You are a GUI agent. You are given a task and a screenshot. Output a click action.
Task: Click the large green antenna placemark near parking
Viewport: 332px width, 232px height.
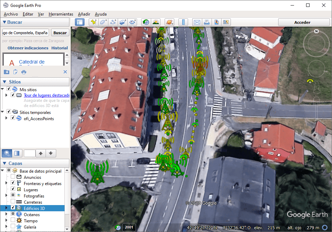pos(97,172)
